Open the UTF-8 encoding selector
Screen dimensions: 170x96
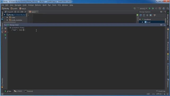(x=159, y=94)
